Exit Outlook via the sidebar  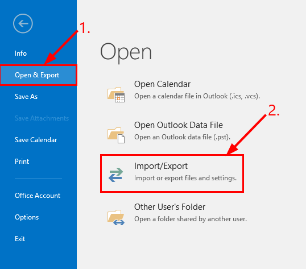(x=20, y=239)
